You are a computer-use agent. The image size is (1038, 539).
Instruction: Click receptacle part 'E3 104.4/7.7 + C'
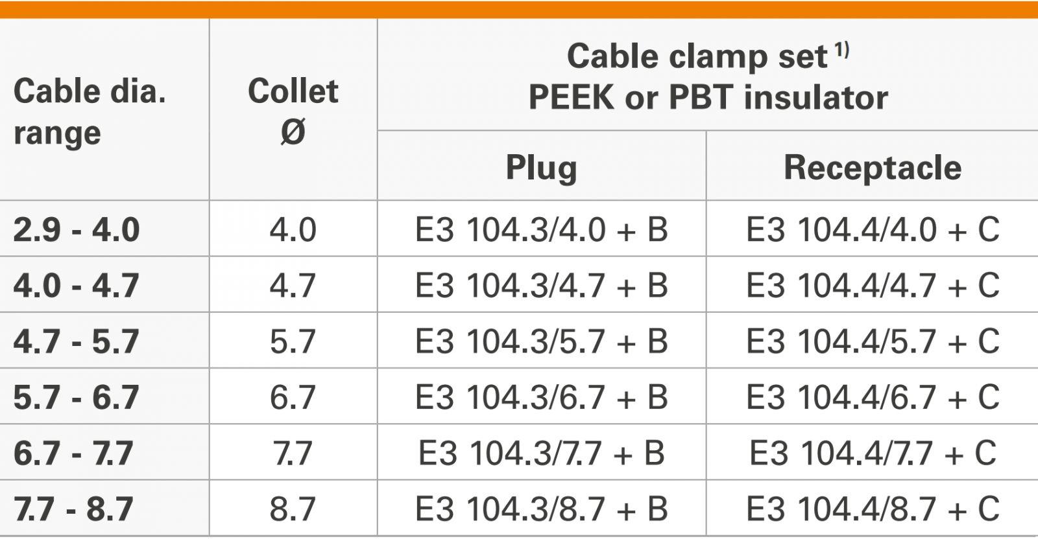click(x=873, y=453)
